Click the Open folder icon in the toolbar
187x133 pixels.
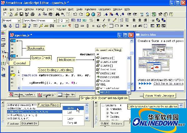tap(16, 14)
